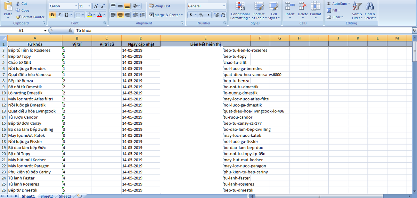Click the AutoSum sigma button
417x198 pixels.
coord(336,3)
